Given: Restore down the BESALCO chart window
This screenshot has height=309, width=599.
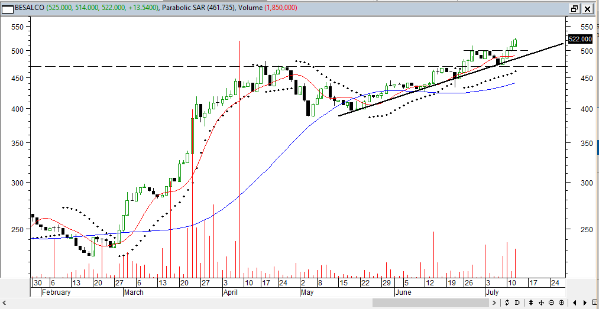Looking at the screenshot, I should pos(574,8).
